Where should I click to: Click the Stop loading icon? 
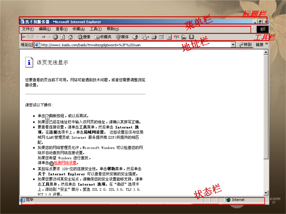coord(55,37)
